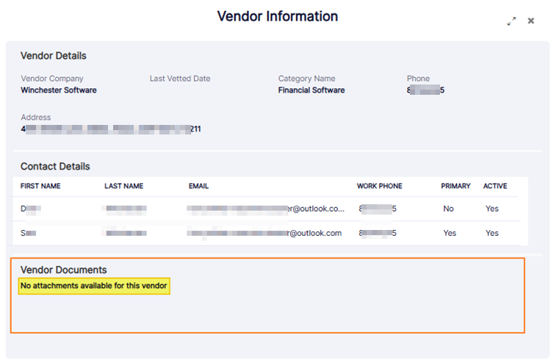The image size is (551, 363).
Task: Sort contacts by FIRST NAME column header
Action: (40, 186)
